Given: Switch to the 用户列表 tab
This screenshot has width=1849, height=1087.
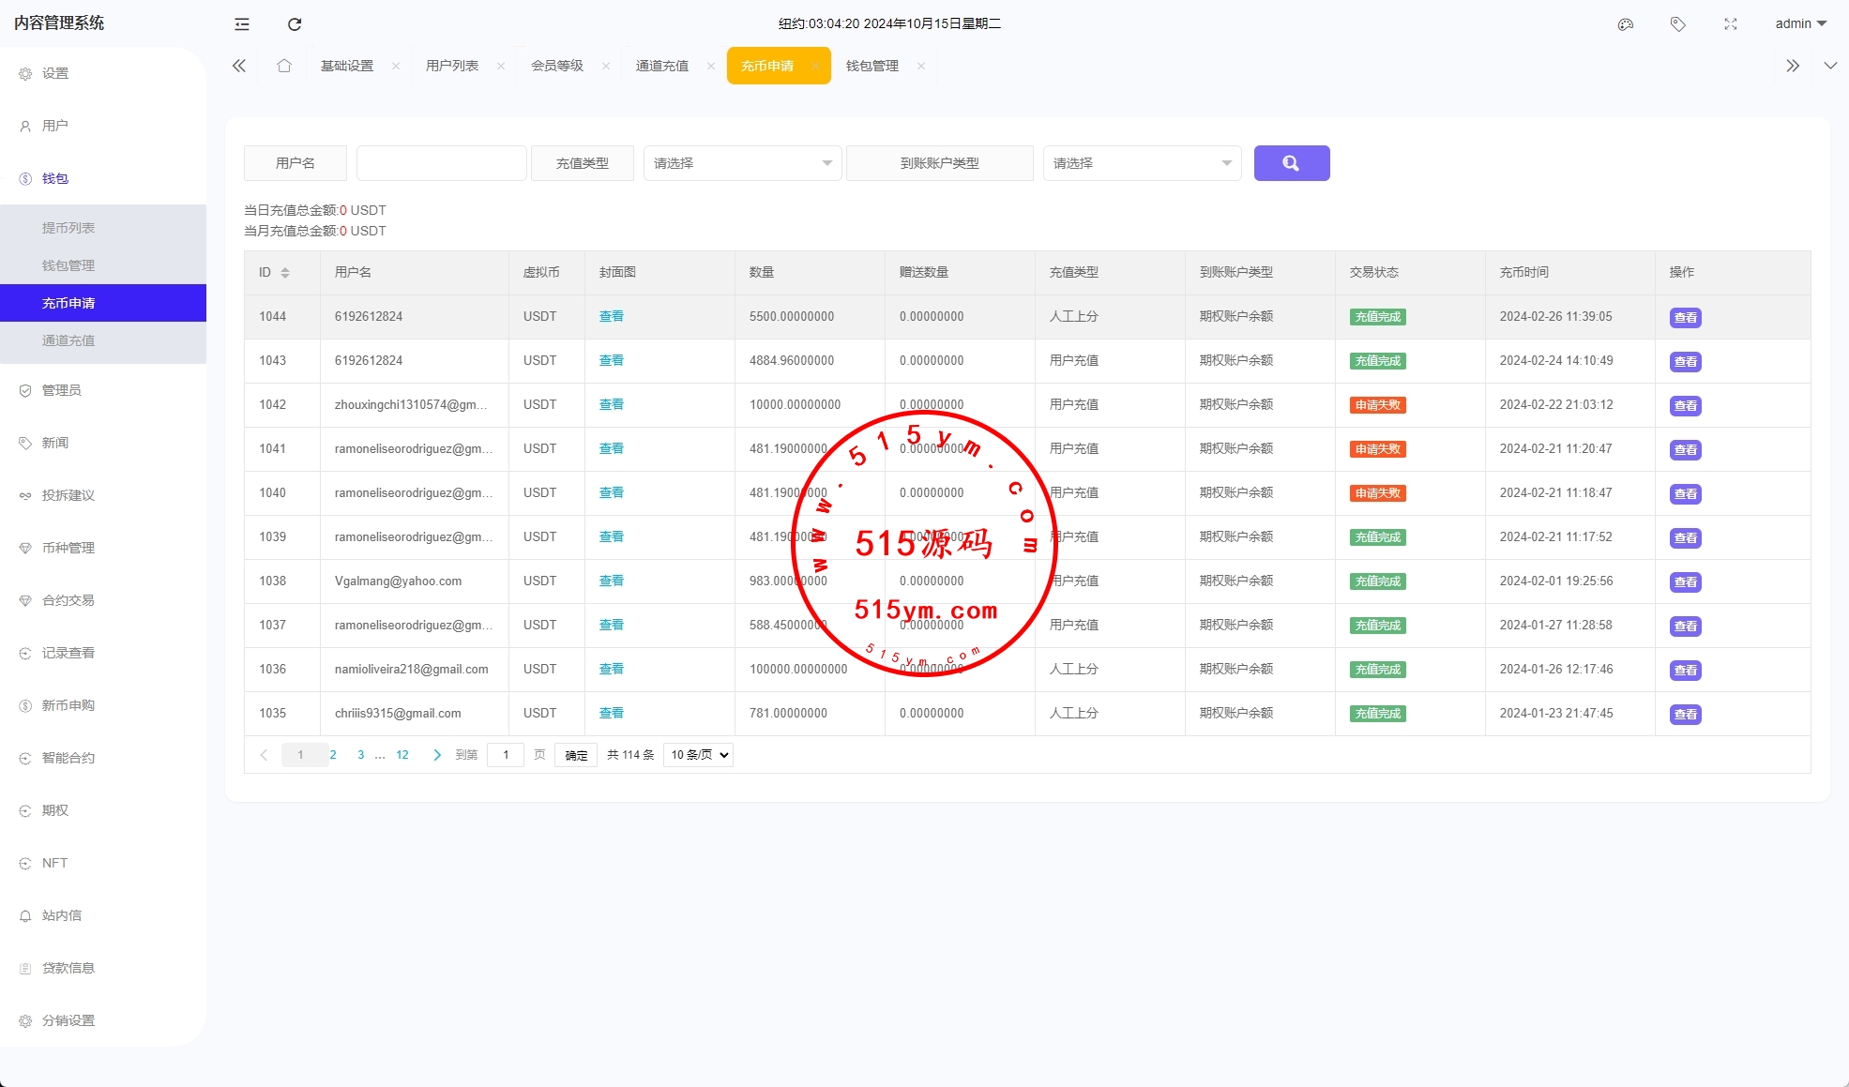Looking at the screenshot, I should 452,66.
